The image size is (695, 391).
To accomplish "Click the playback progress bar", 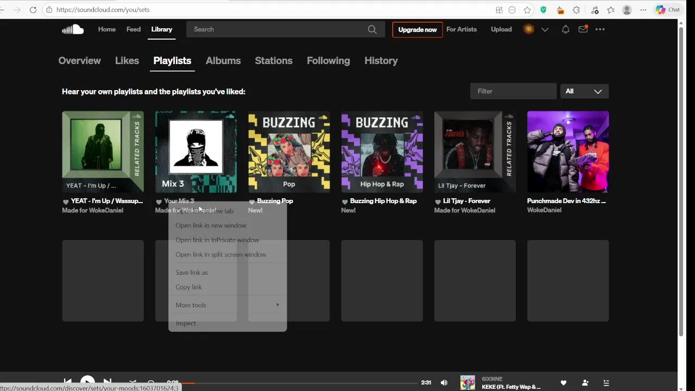I will click(x=299, y=383).
